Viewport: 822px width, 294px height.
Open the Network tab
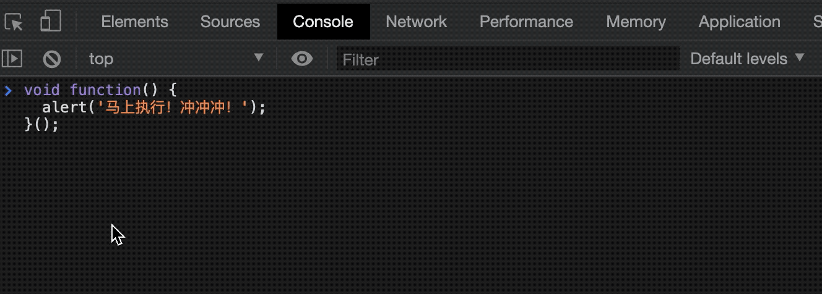point(416,22)
